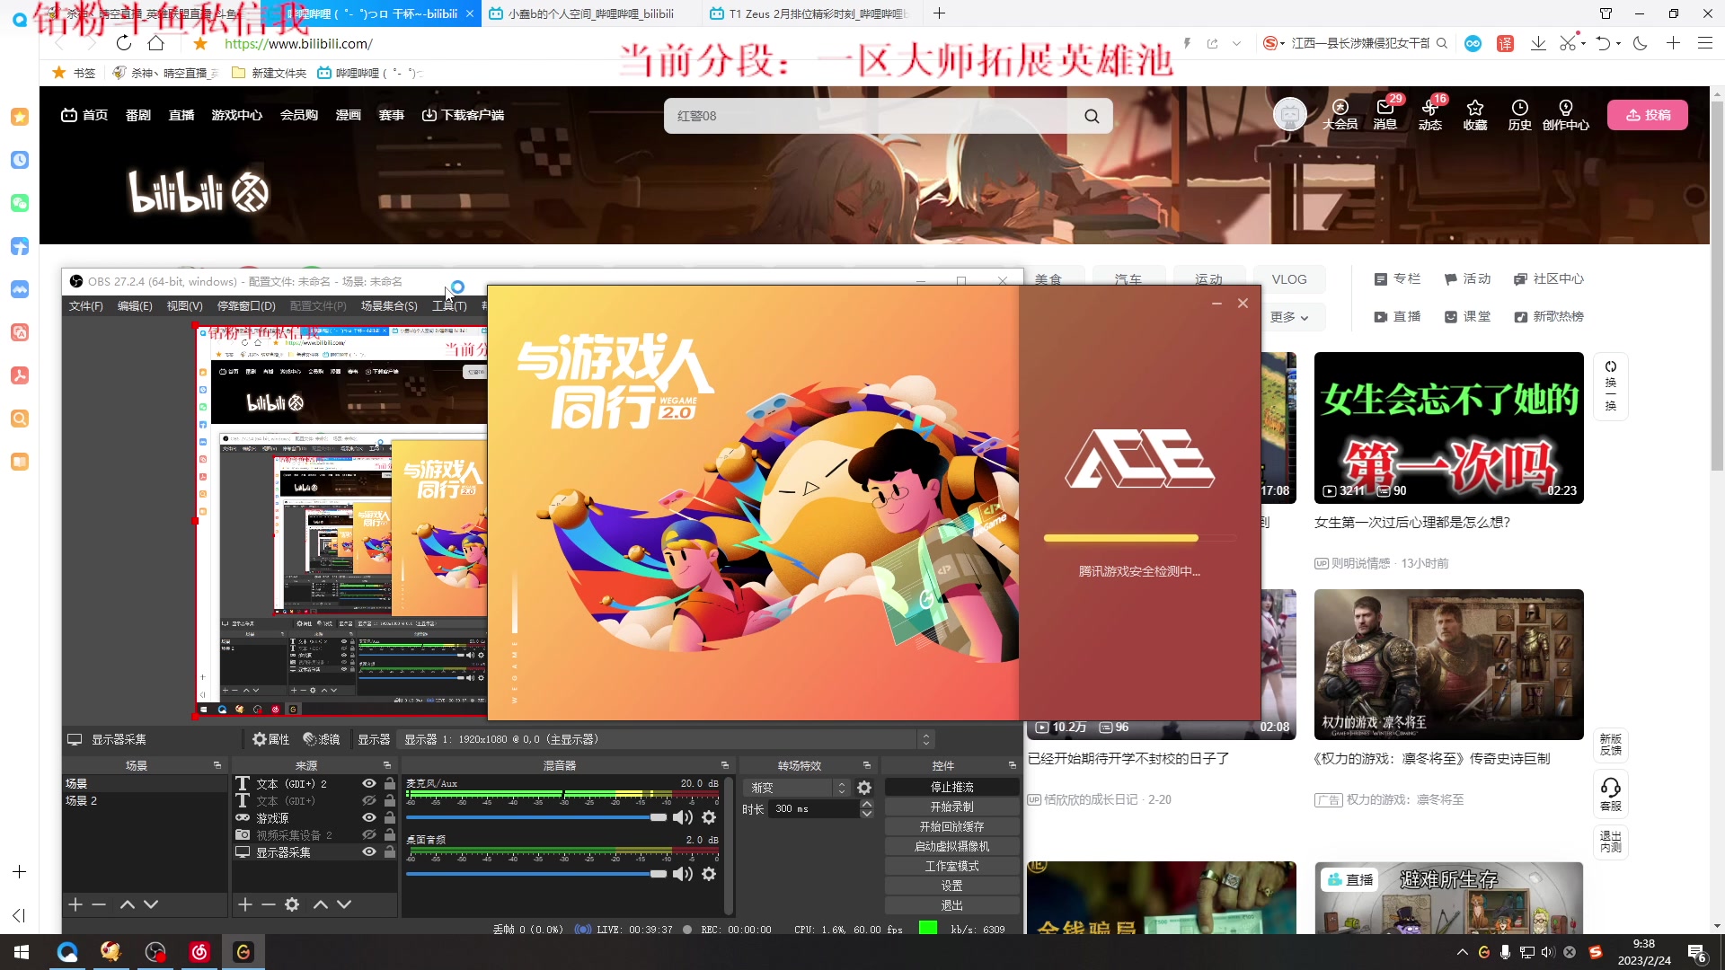Viewport: 1725px width, 970px height.
Task: Show 文本 (GDI+) source eye
Action: [368, 800]
